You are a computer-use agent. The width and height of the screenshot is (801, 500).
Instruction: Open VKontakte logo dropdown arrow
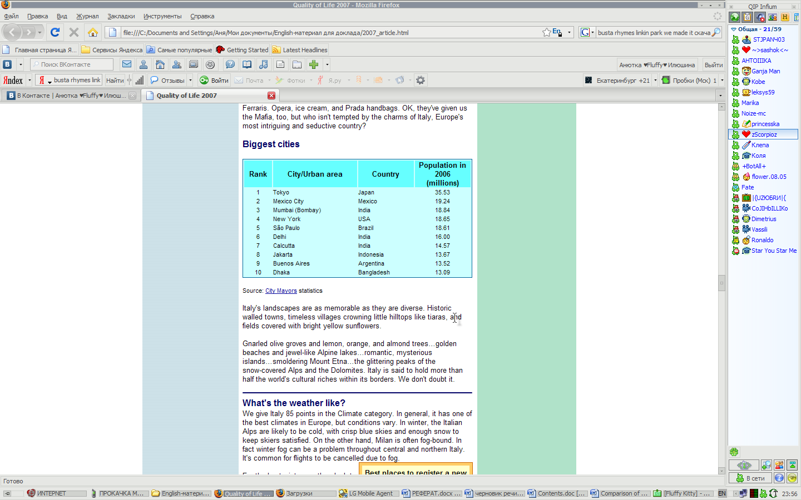click(x=21, y=64)
